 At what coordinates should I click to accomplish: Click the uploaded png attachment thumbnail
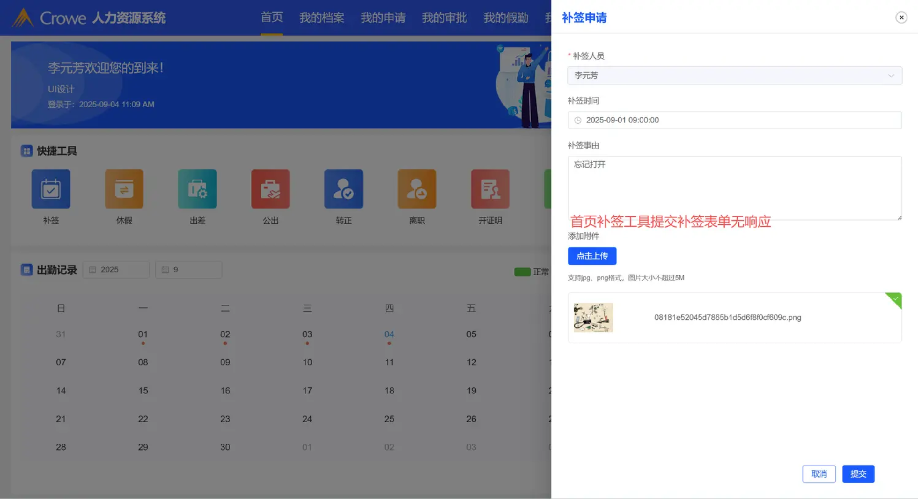[593, 318]
